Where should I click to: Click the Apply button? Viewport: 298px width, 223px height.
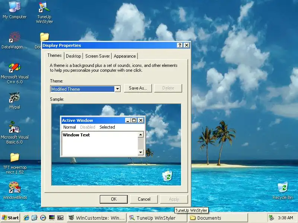[174, 199]
